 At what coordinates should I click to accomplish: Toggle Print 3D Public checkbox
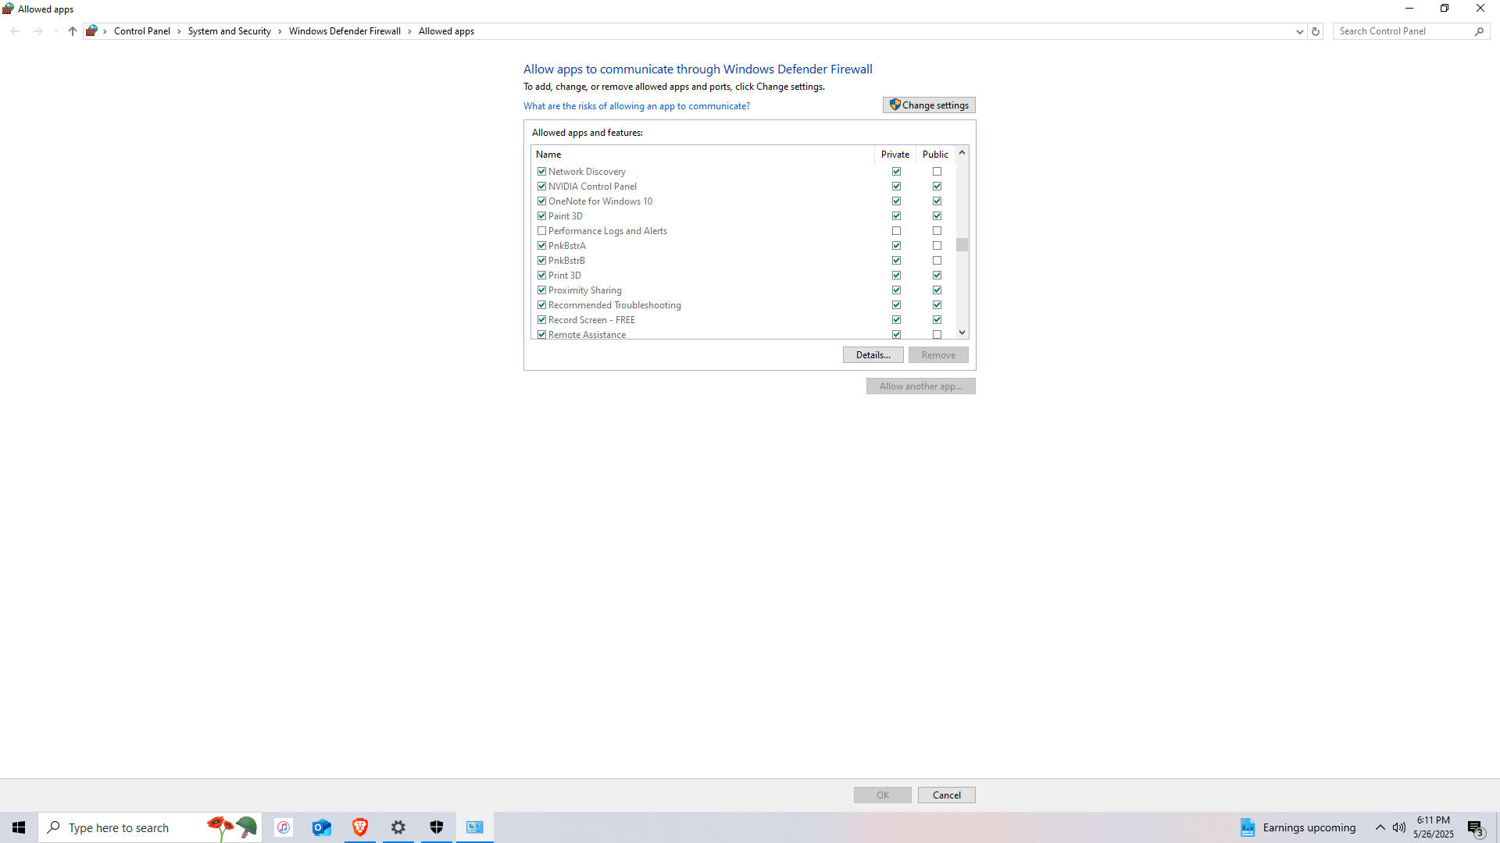click(937, 276)
